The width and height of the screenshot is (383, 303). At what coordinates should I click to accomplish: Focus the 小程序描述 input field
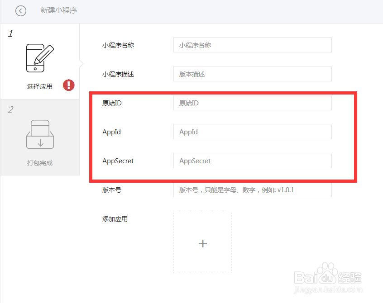coord(253,74)
